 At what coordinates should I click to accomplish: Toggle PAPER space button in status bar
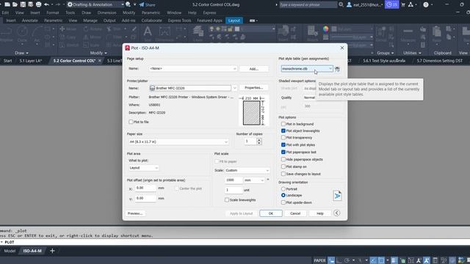319,260
